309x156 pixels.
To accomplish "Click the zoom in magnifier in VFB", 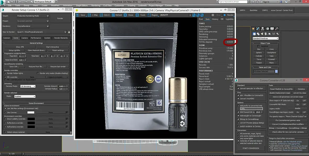I will (x=194, y=15).
